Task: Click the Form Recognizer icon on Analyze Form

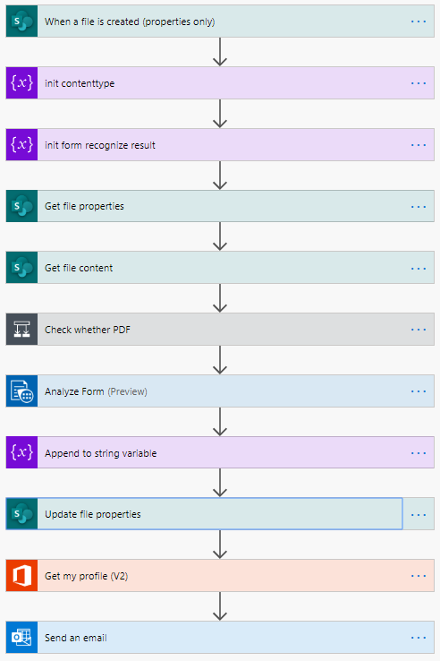Action: point(21,391)
